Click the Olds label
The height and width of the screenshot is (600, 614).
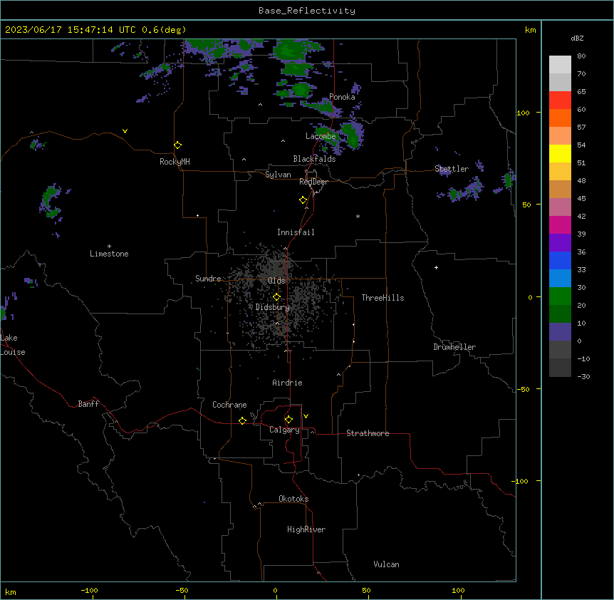[x=276, y=281]
